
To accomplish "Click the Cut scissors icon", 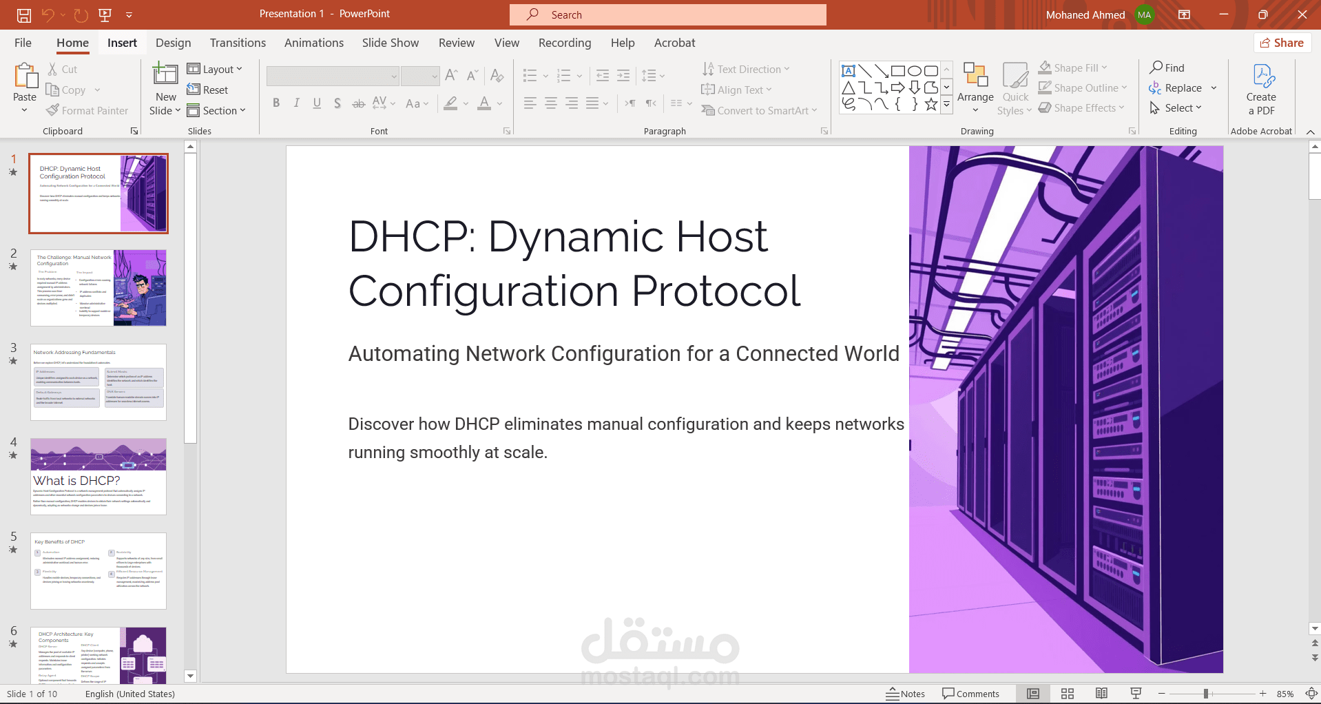I will tap(52, 69).
